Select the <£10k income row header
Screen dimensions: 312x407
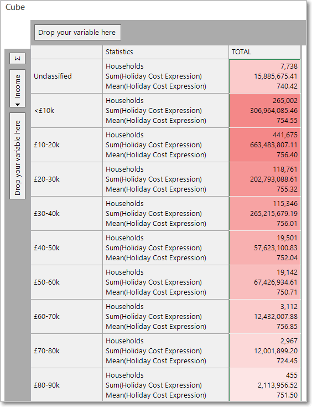point(66,111)
